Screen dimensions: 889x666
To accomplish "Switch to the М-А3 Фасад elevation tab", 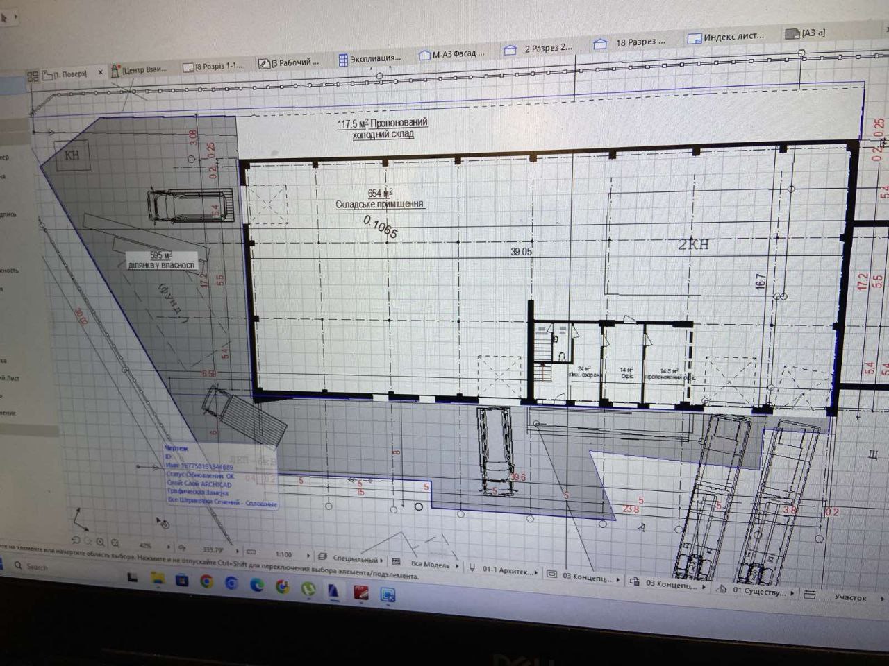I will [x=453, y=54].
